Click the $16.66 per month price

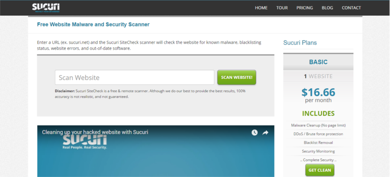click(x=318, y=95)
